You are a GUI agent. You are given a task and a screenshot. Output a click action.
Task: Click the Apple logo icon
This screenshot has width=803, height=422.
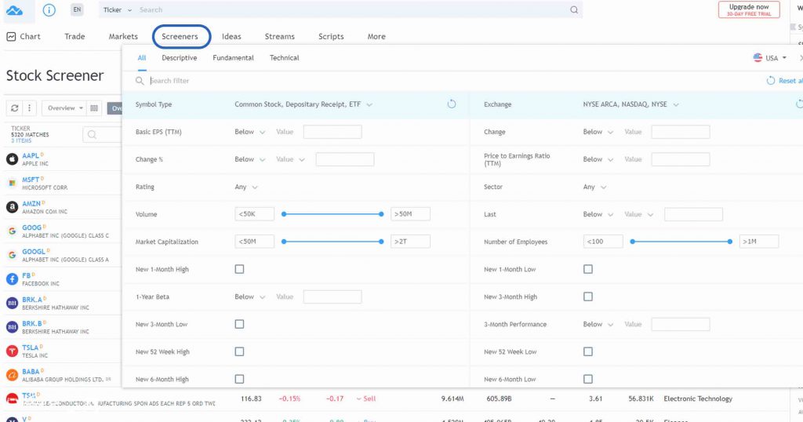click(12, 158)
